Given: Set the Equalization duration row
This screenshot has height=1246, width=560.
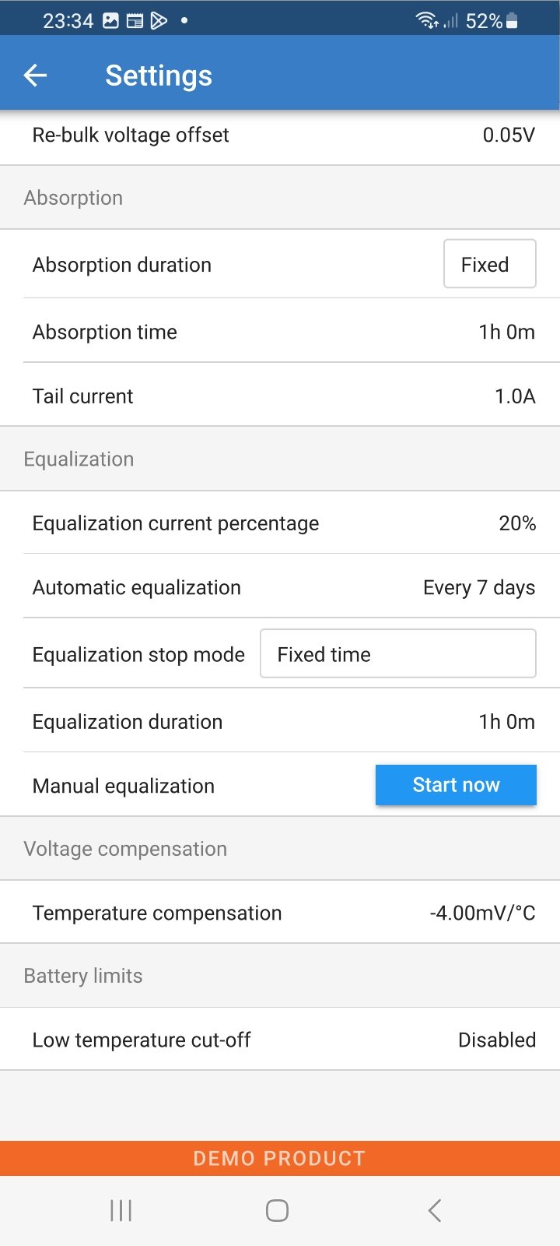Looking at the screenshot, I should [x=506, y=722].
